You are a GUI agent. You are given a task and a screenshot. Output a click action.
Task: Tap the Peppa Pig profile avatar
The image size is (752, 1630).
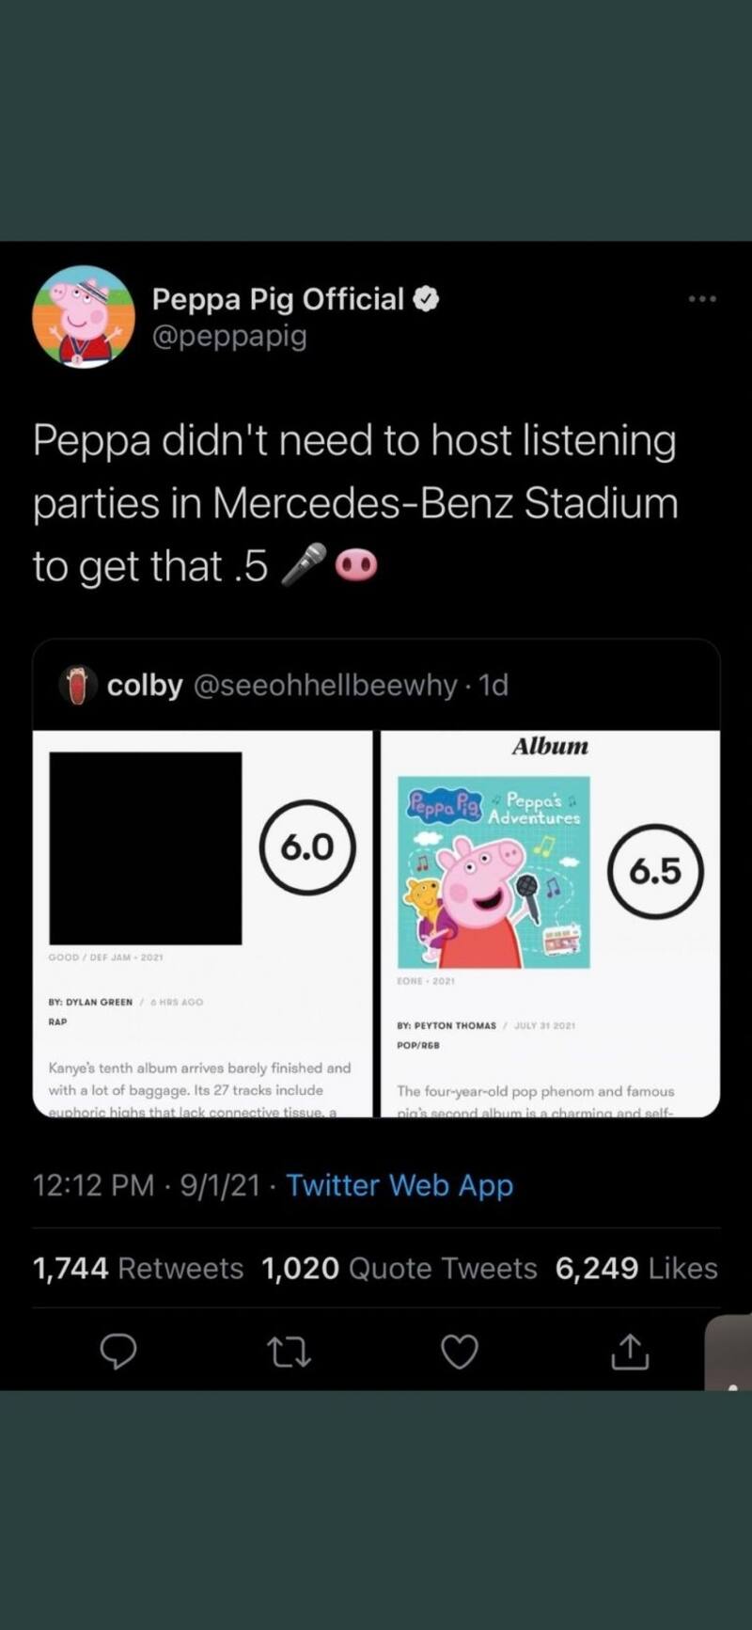(84, 316)
